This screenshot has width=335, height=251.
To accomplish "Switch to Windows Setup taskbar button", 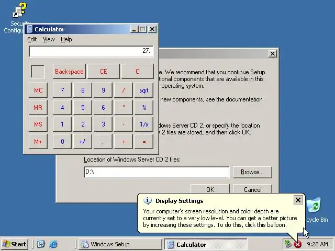I will point(120,244).
